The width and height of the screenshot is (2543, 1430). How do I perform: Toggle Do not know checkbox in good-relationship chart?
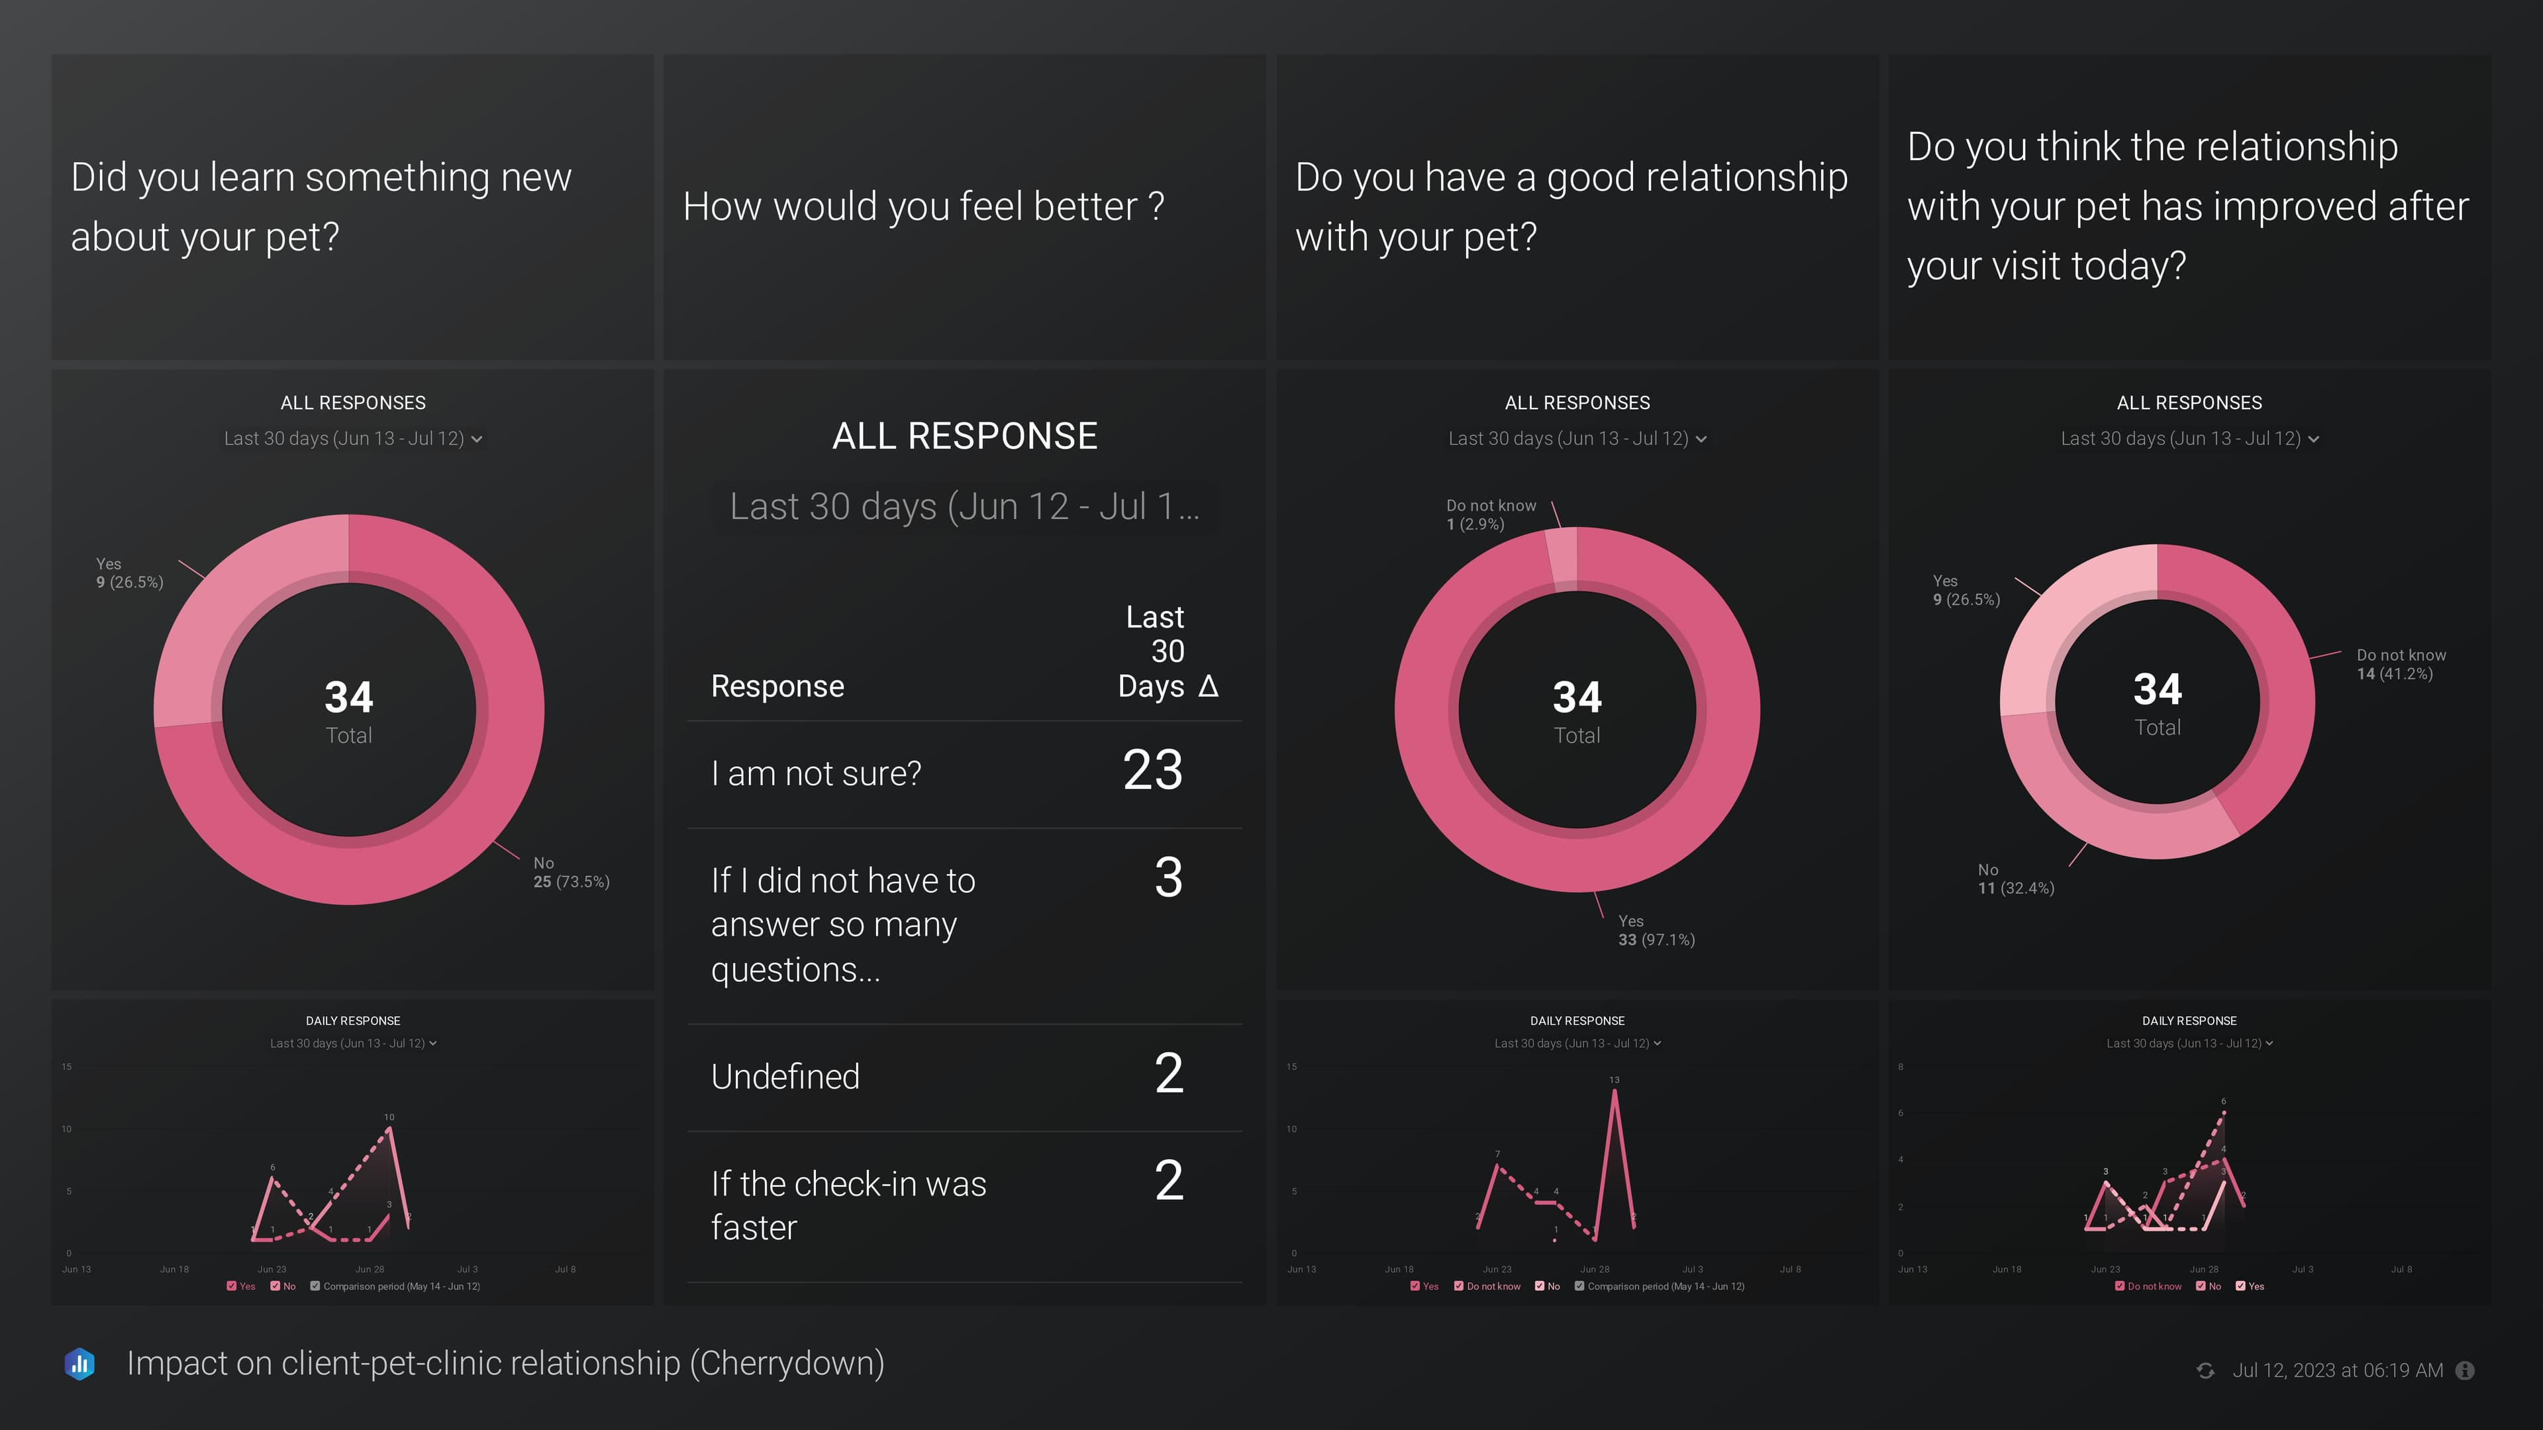click(1459, 1286)
